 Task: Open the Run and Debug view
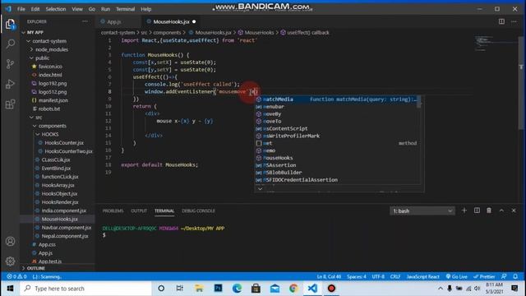tap(10, 84)
